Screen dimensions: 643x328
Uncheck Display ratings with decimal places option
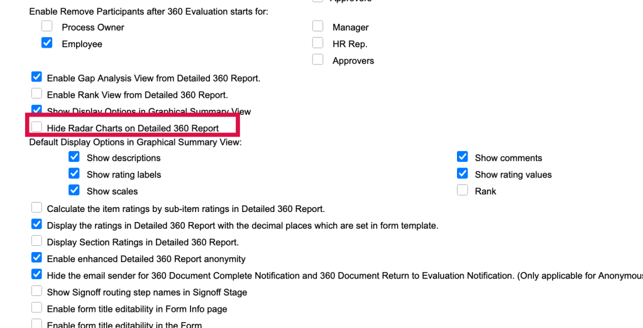(36, 225)
